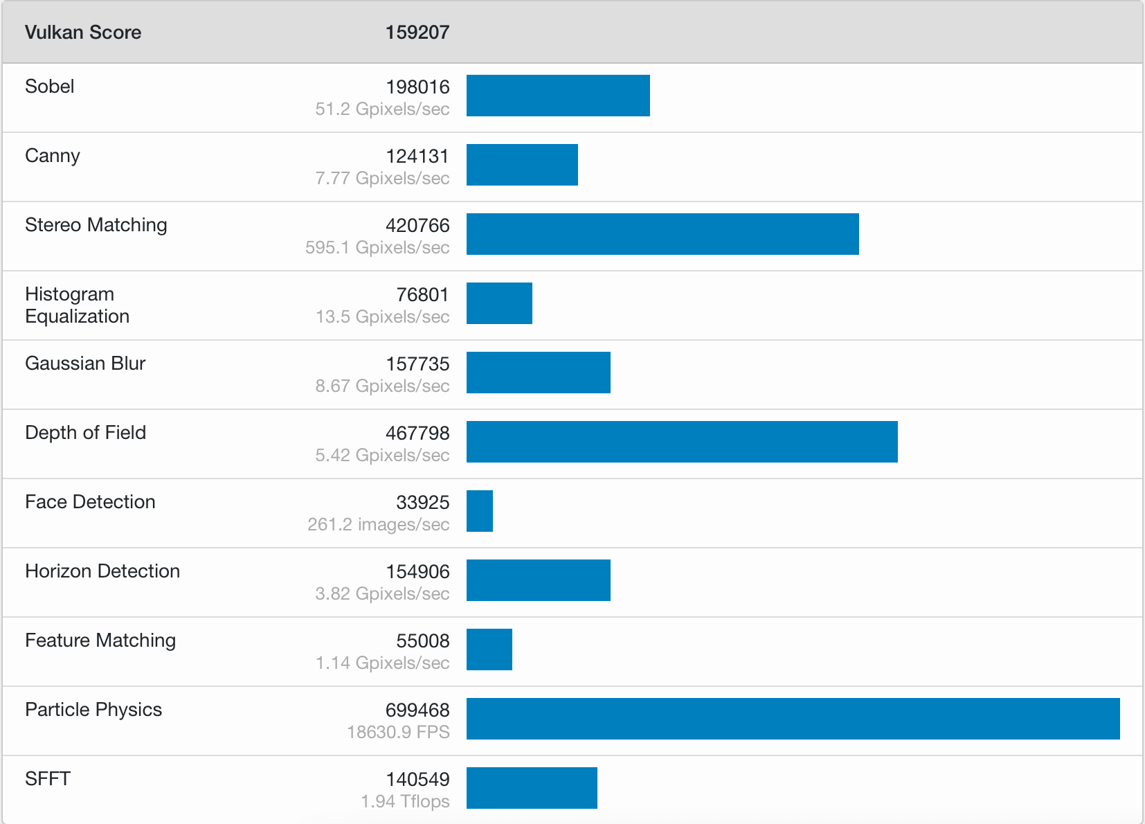Click the Depth of Field score 467798
Viewport: 1145px width, 824px height.
pos(417,433)
